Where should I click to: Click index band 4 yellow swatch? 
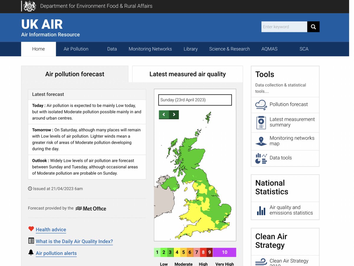click(x=177, y=252)
